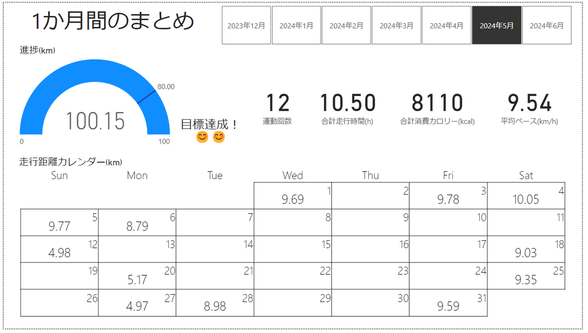Click calendar day number 14

pyautogui.click(x=248, y=244)
